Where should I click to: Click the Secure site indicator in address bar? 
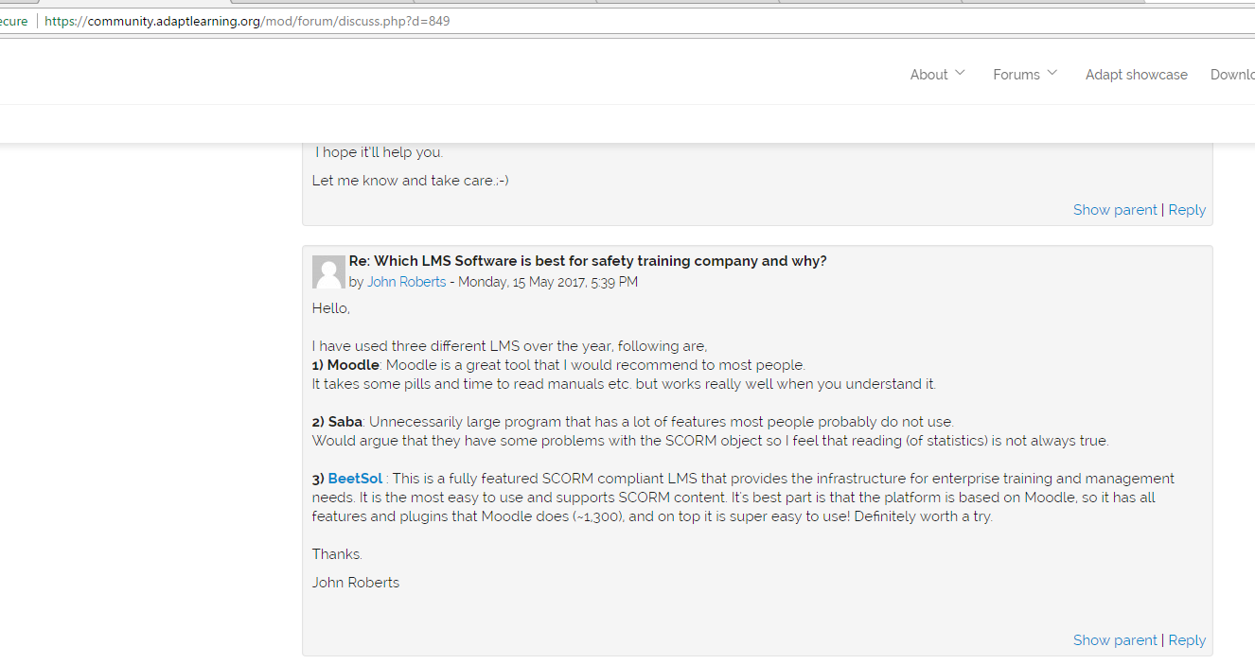[x=13, y=21]
